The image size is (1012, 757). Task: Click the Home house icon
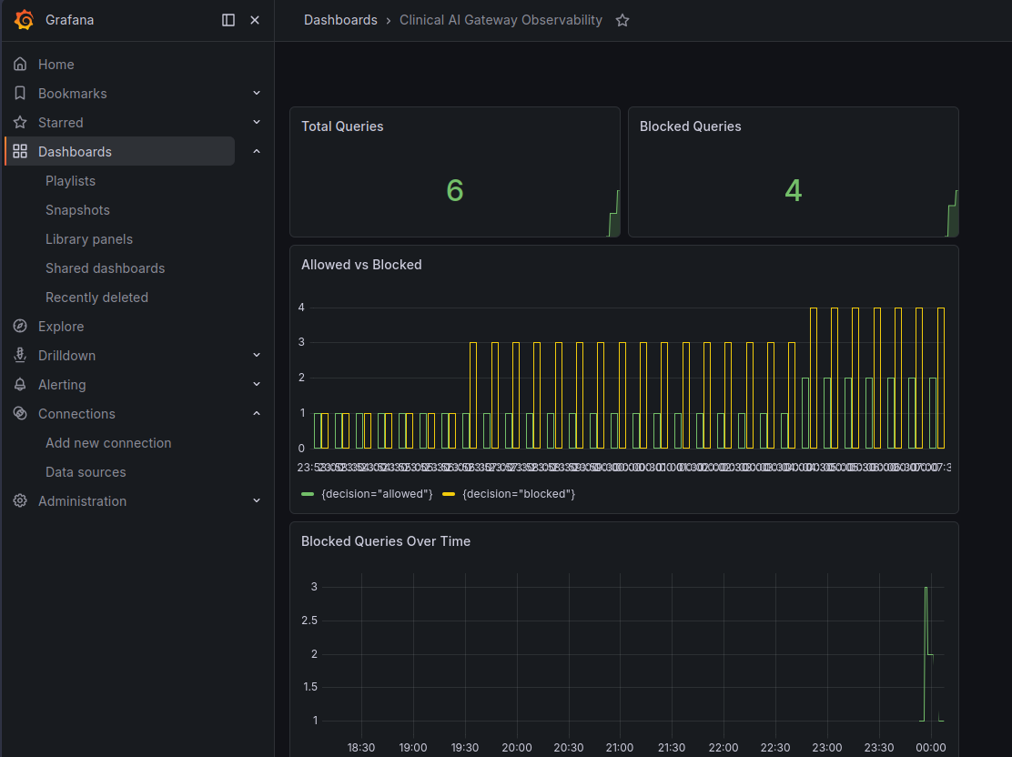(20, 64)
